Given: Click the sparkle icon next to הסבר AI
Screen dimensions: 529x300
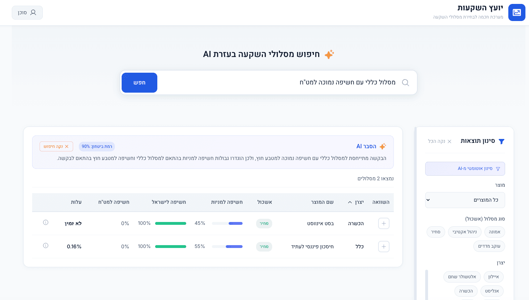Looking at the screenshot, I should coord(383,146).
